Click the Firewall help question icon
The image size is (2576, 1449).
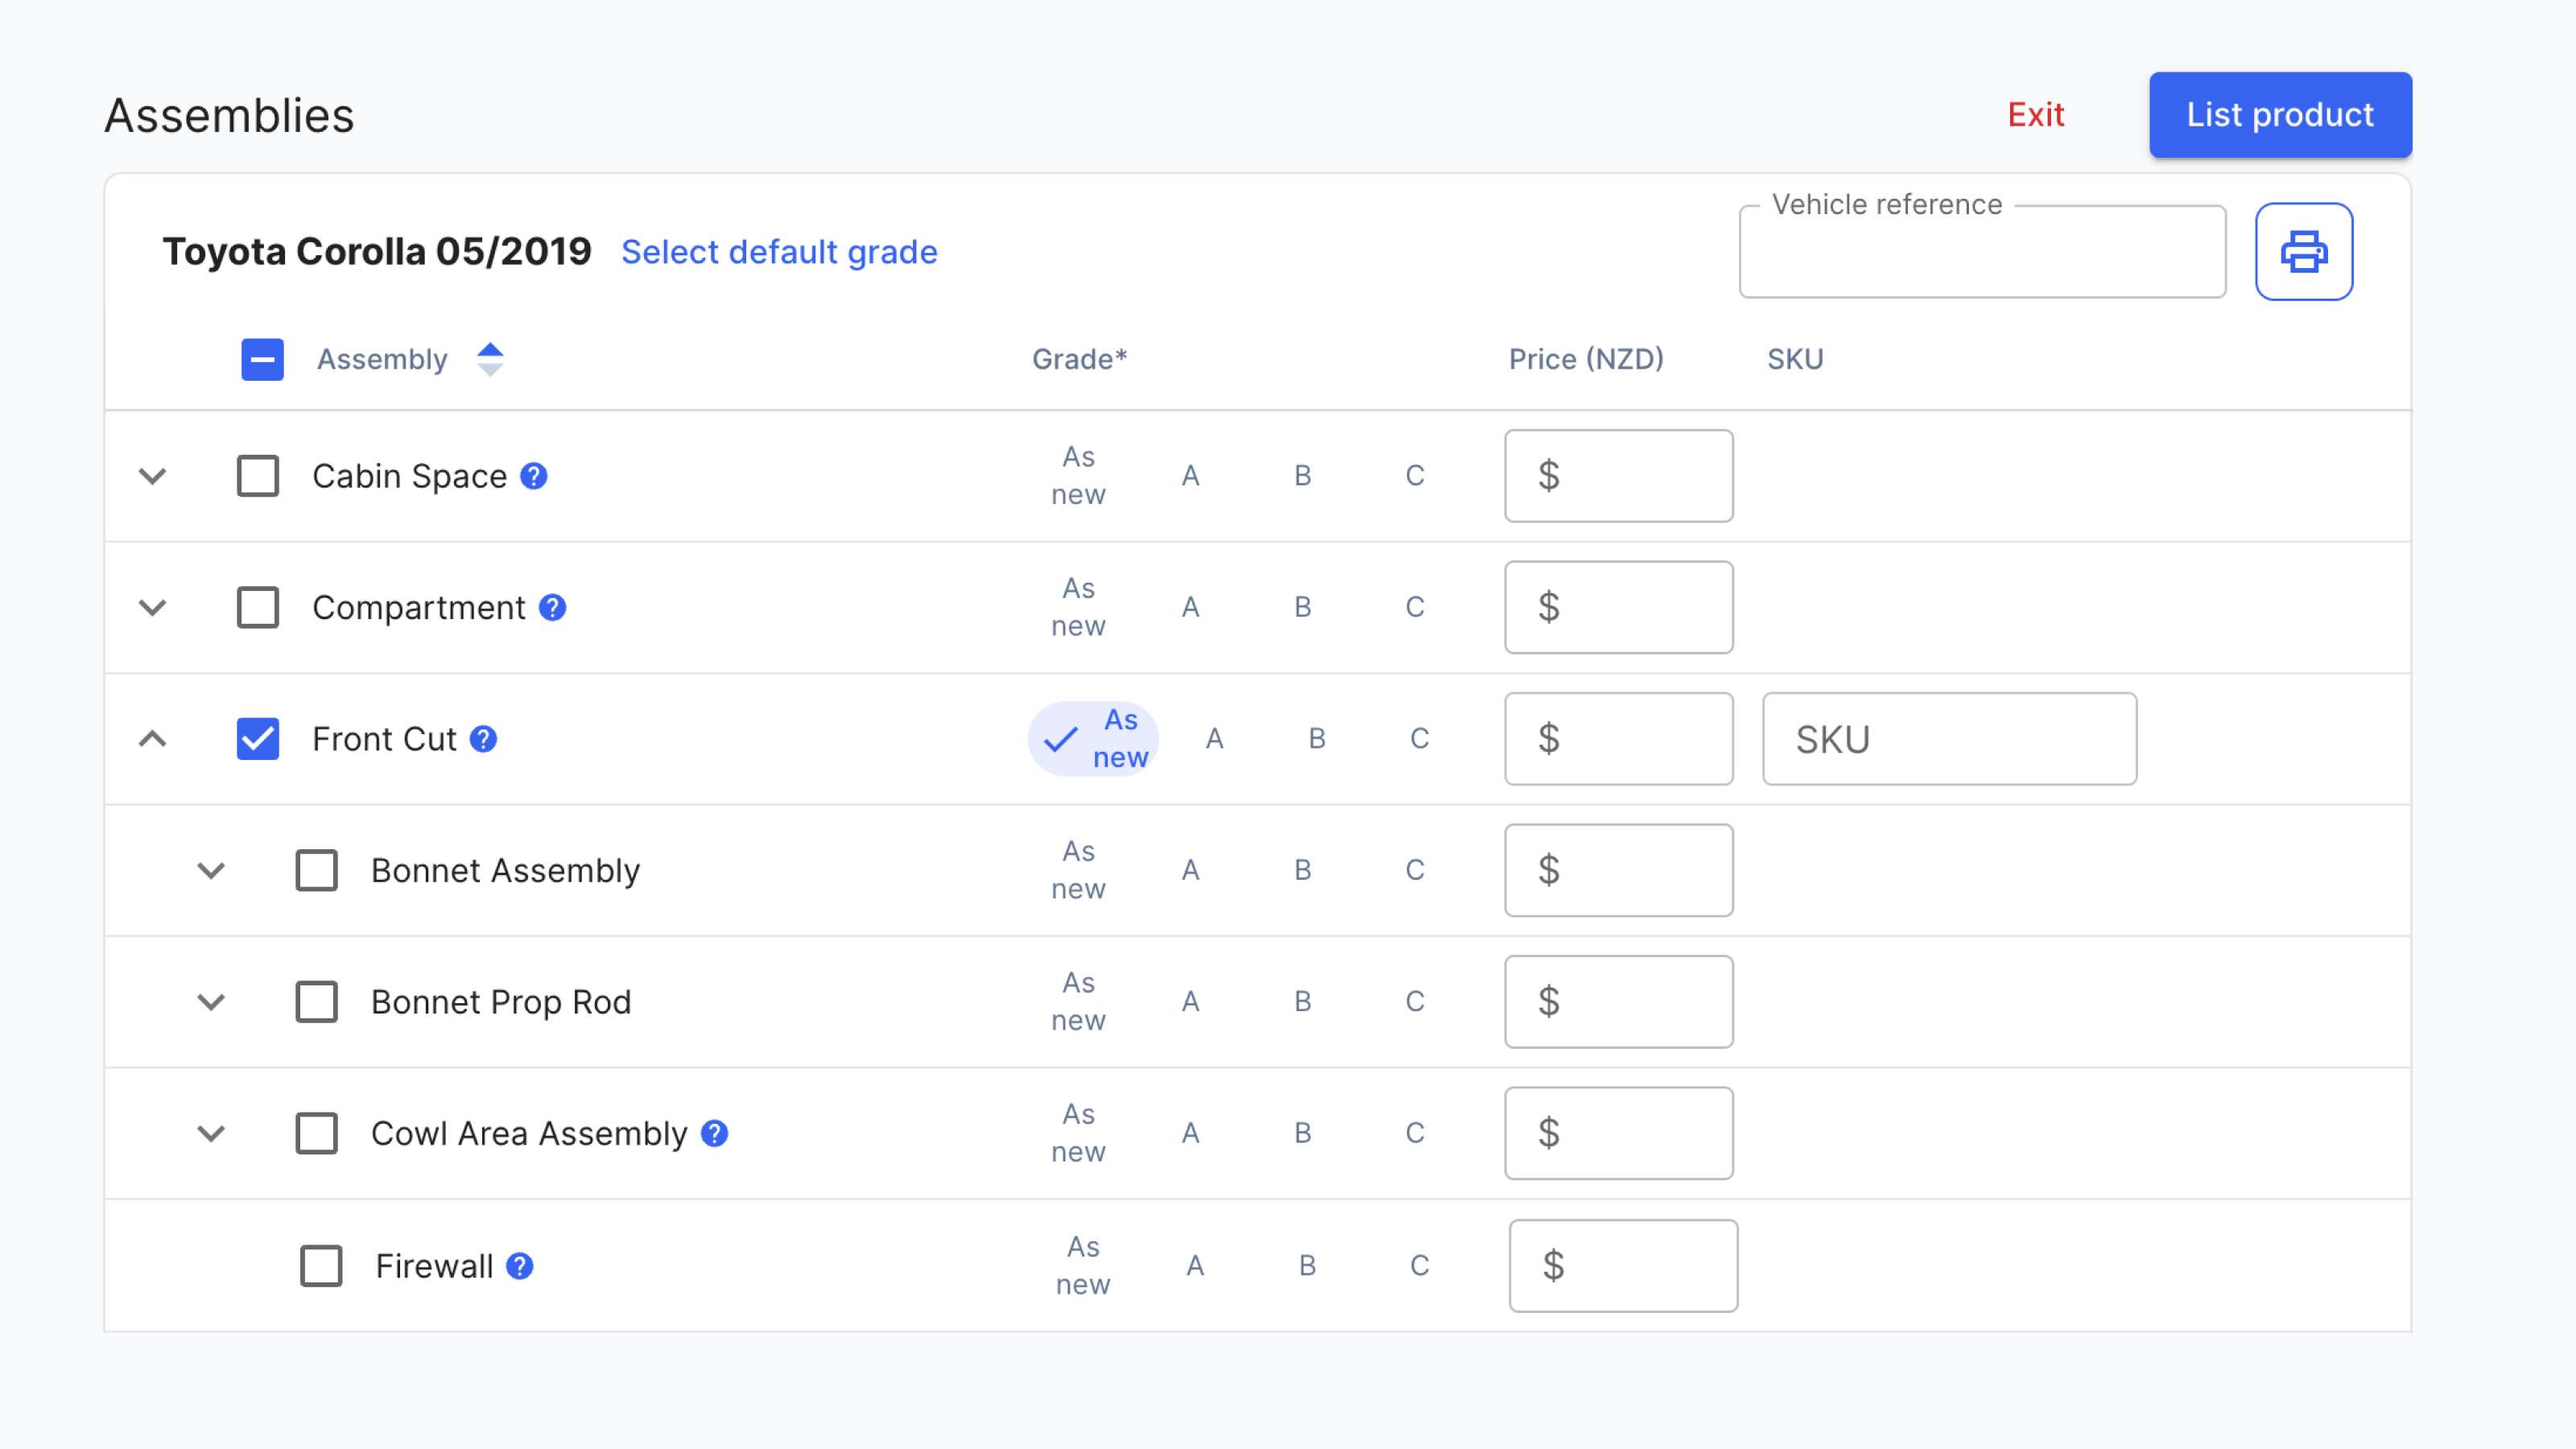pyautogui.click(x=520, y=1266)
